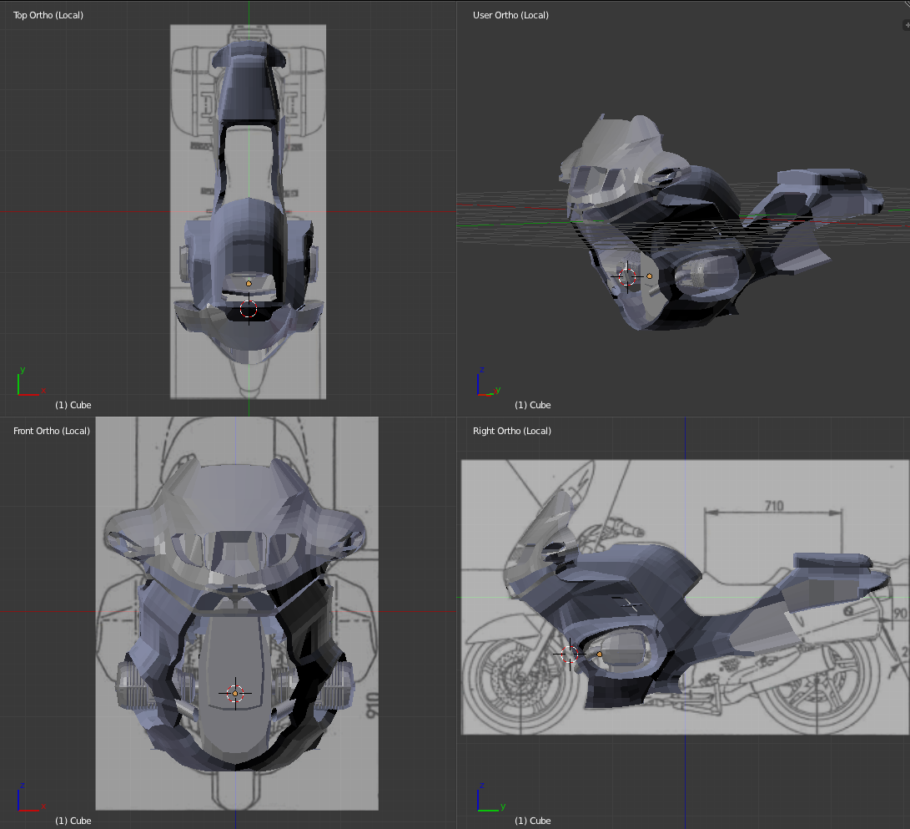Click the 710 dimension text in side blueprint
Screen dimensions: 910x829
coord(774,506)
